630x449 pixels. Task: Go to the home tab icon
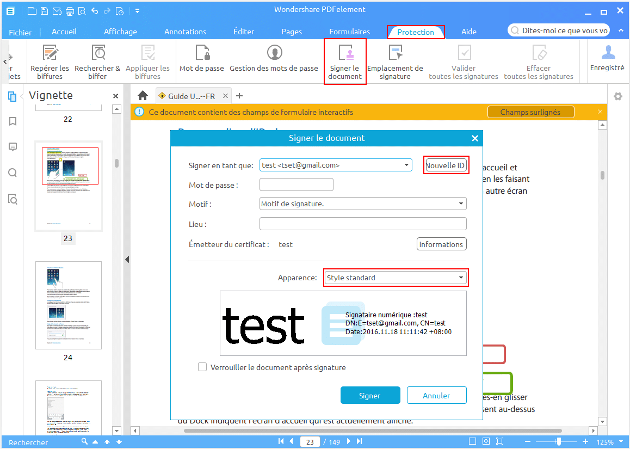(143, 96)
